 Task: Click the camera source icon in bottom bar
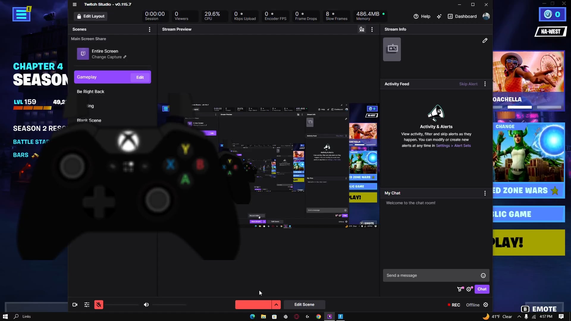coord(75,305)
